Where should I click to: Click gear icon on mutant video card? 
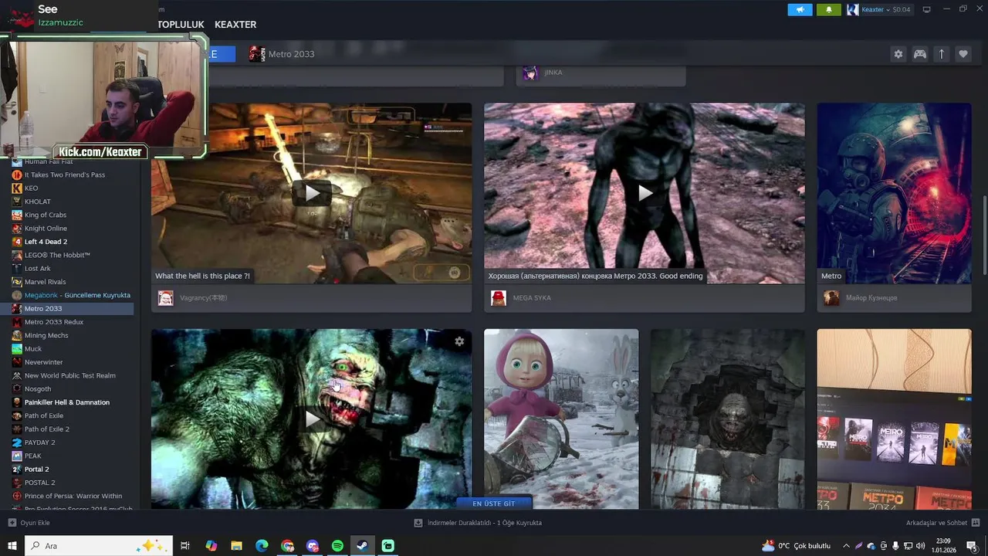(x=459, y=341)
